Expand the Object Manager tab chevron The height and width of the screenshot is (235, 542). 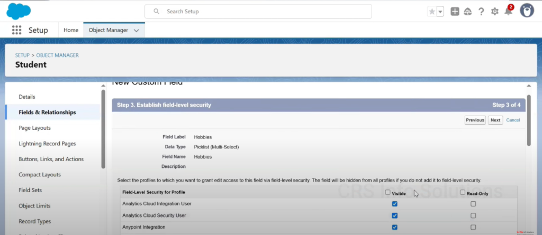point(137,31)
